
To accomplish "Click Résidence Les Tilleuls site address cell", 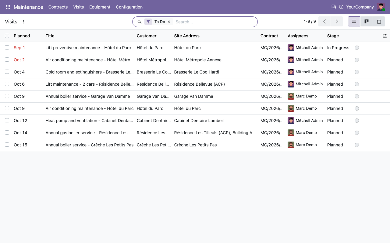I will coord(215,133).
